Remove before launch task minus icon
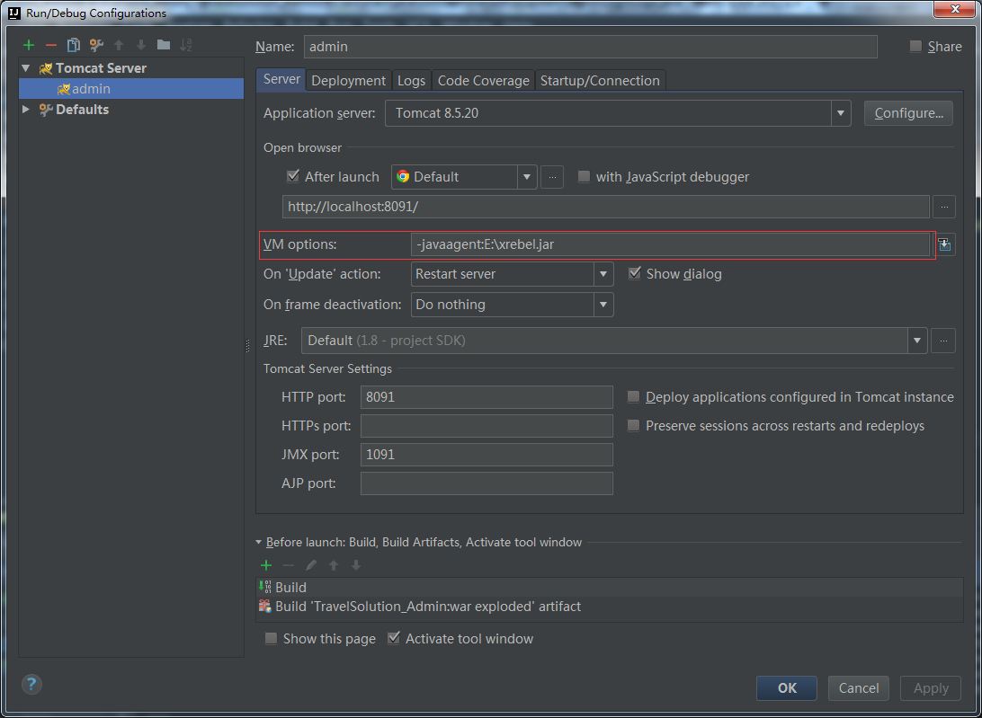Image resolution: width=982 pixels, height=718 pixels. [x=289, y=566]
